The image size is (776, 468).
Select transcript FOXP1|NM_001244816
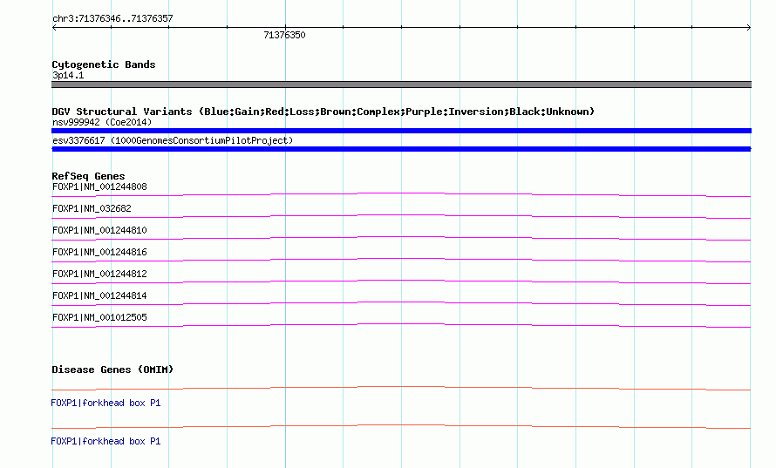(99, 253)
